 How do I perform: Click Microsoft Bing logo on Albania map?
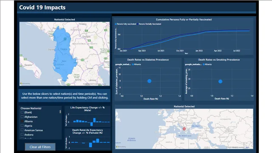(x=25, y=84)
